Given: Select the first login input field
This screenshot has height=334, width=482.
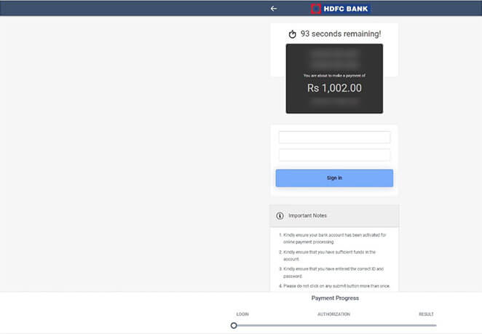Looking at the screenshot, I should point(334,138).
